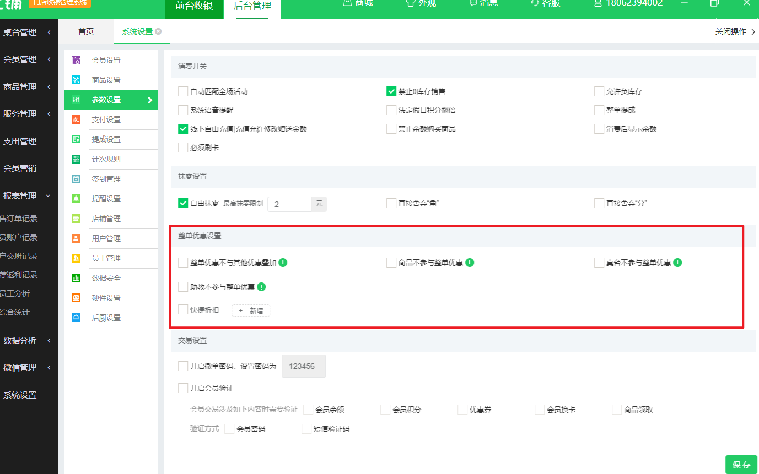Click 新增 to add quick discount
The height and width of the screenshot is (474, 759).
pyautogui.click(x=251, y=310)
